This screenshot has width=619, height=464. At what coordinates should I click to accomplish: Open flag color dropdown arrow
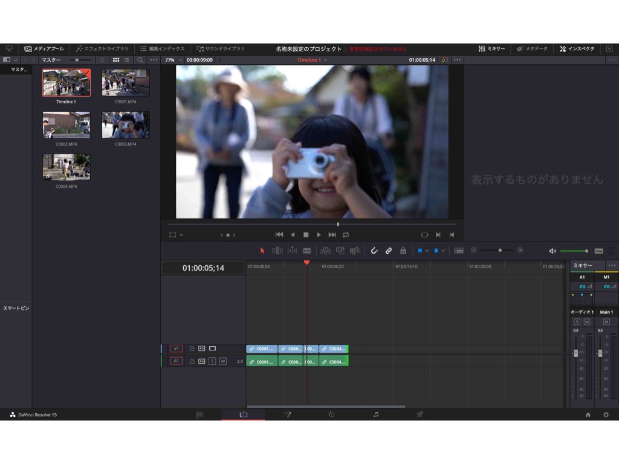[427, 251]
